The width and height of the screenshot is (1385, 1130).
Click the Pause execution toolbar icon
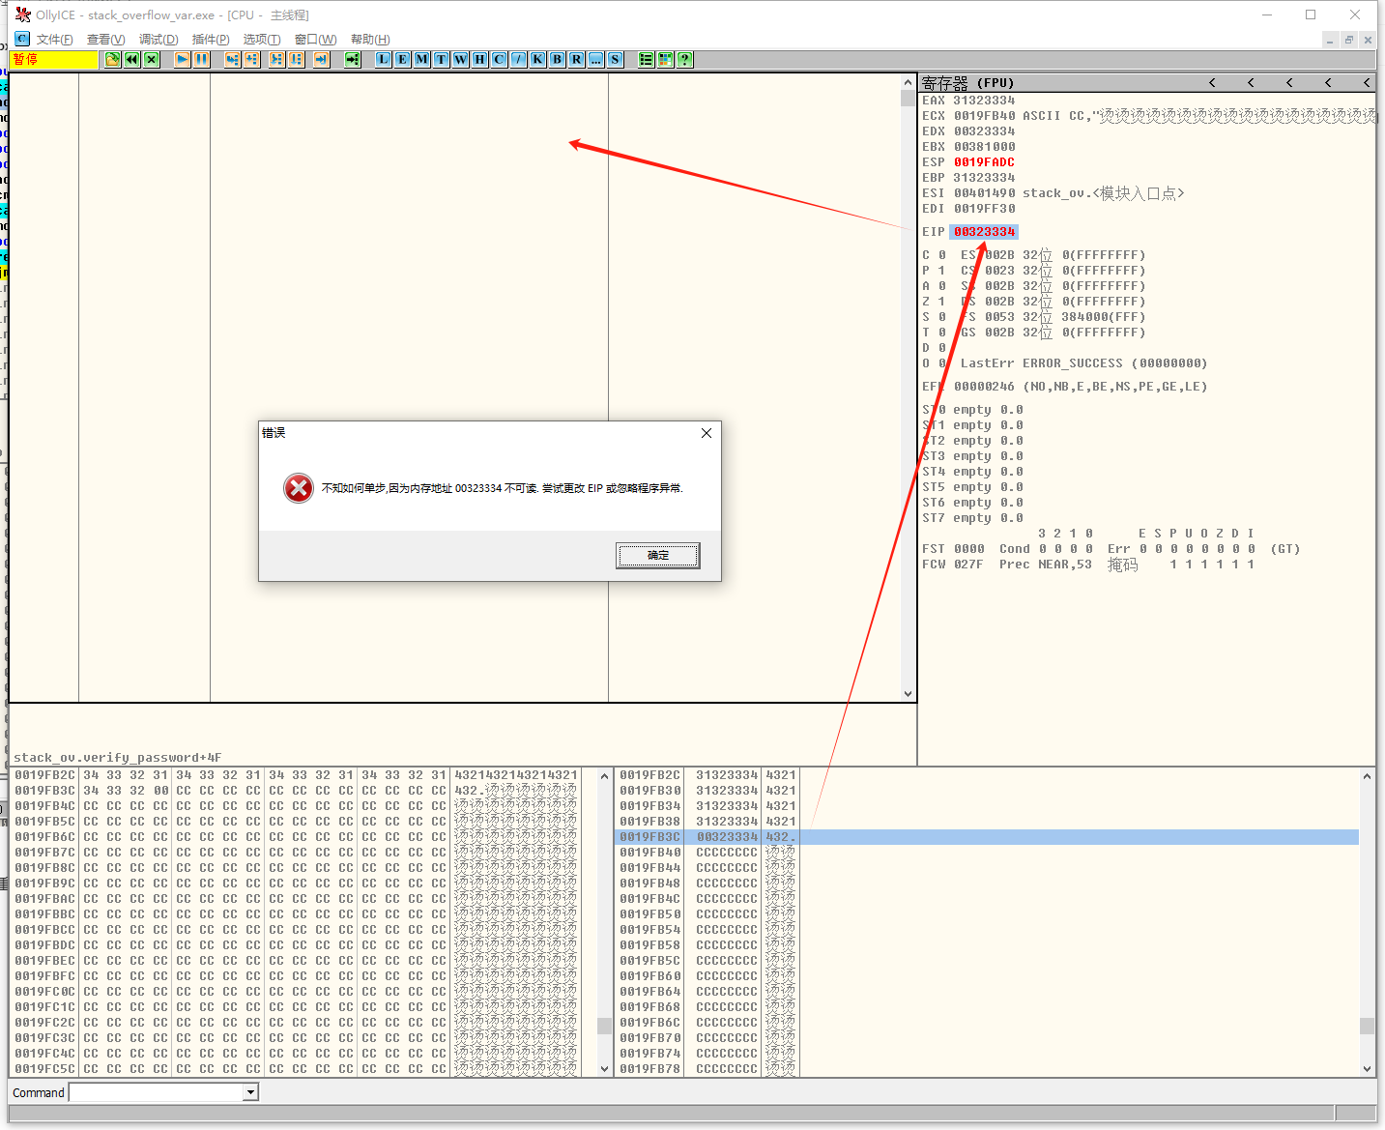click(x=201, y=60)
